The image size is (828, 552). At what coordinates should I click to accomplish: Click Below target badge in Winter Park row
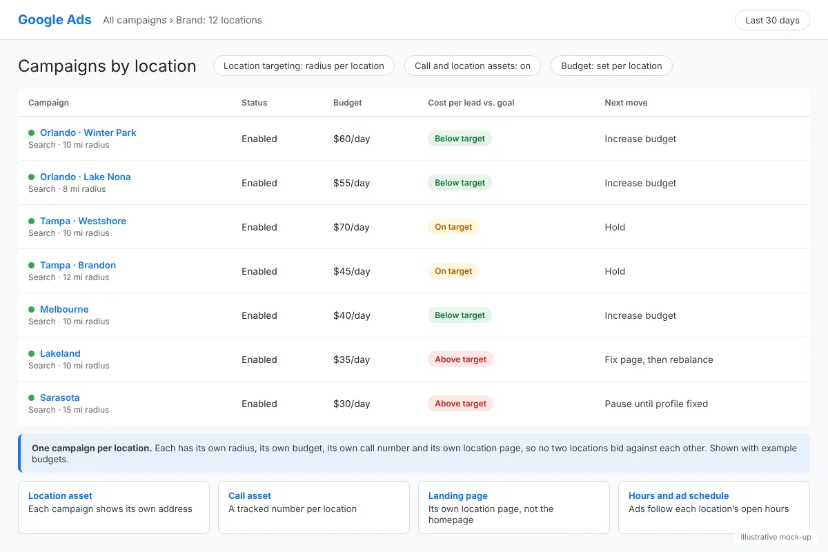click(x=460, y=139)
